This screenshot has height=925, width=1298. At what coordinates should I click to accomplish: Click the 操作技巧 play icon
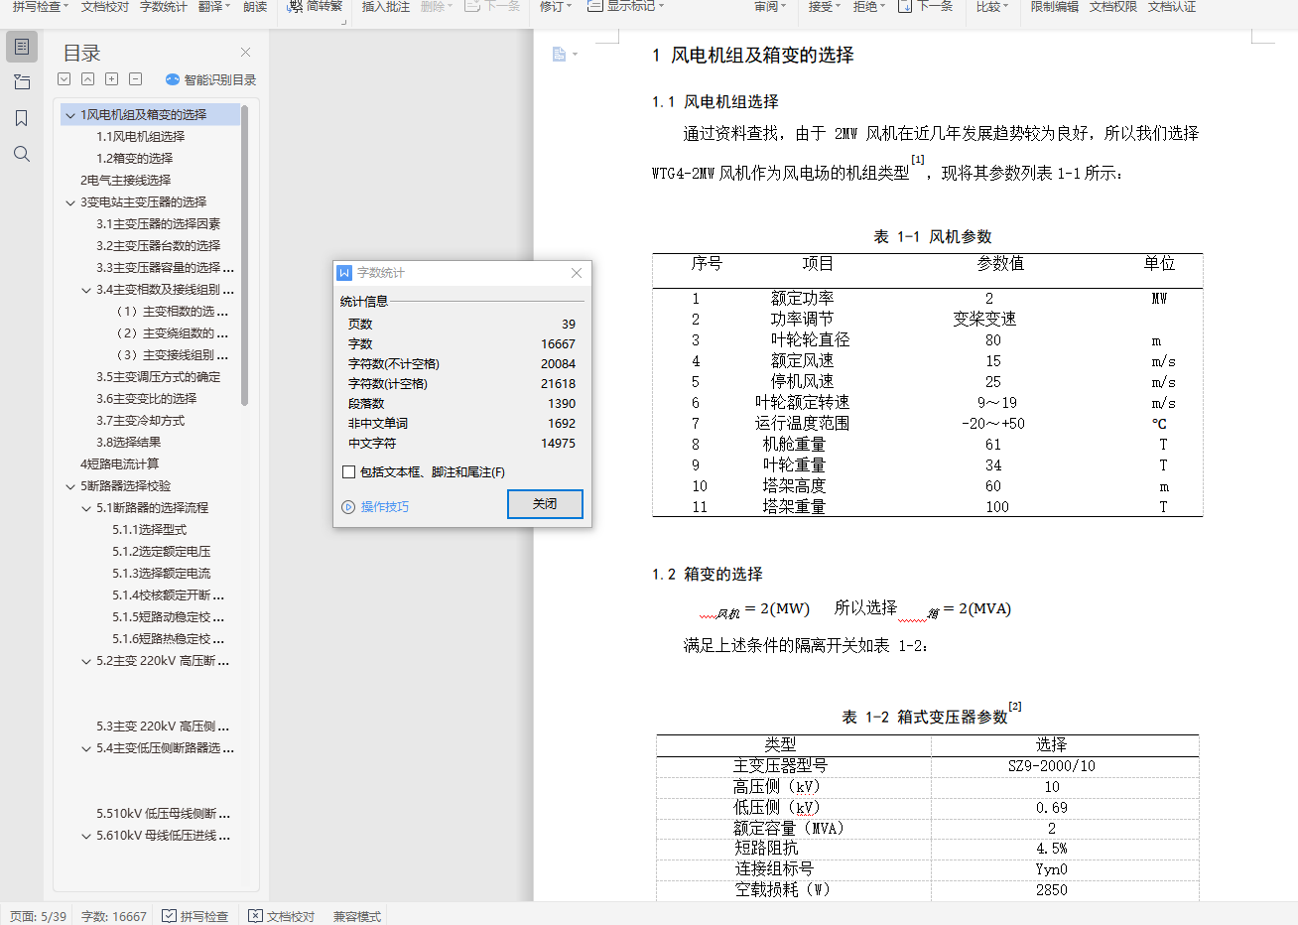click(348, 507)
